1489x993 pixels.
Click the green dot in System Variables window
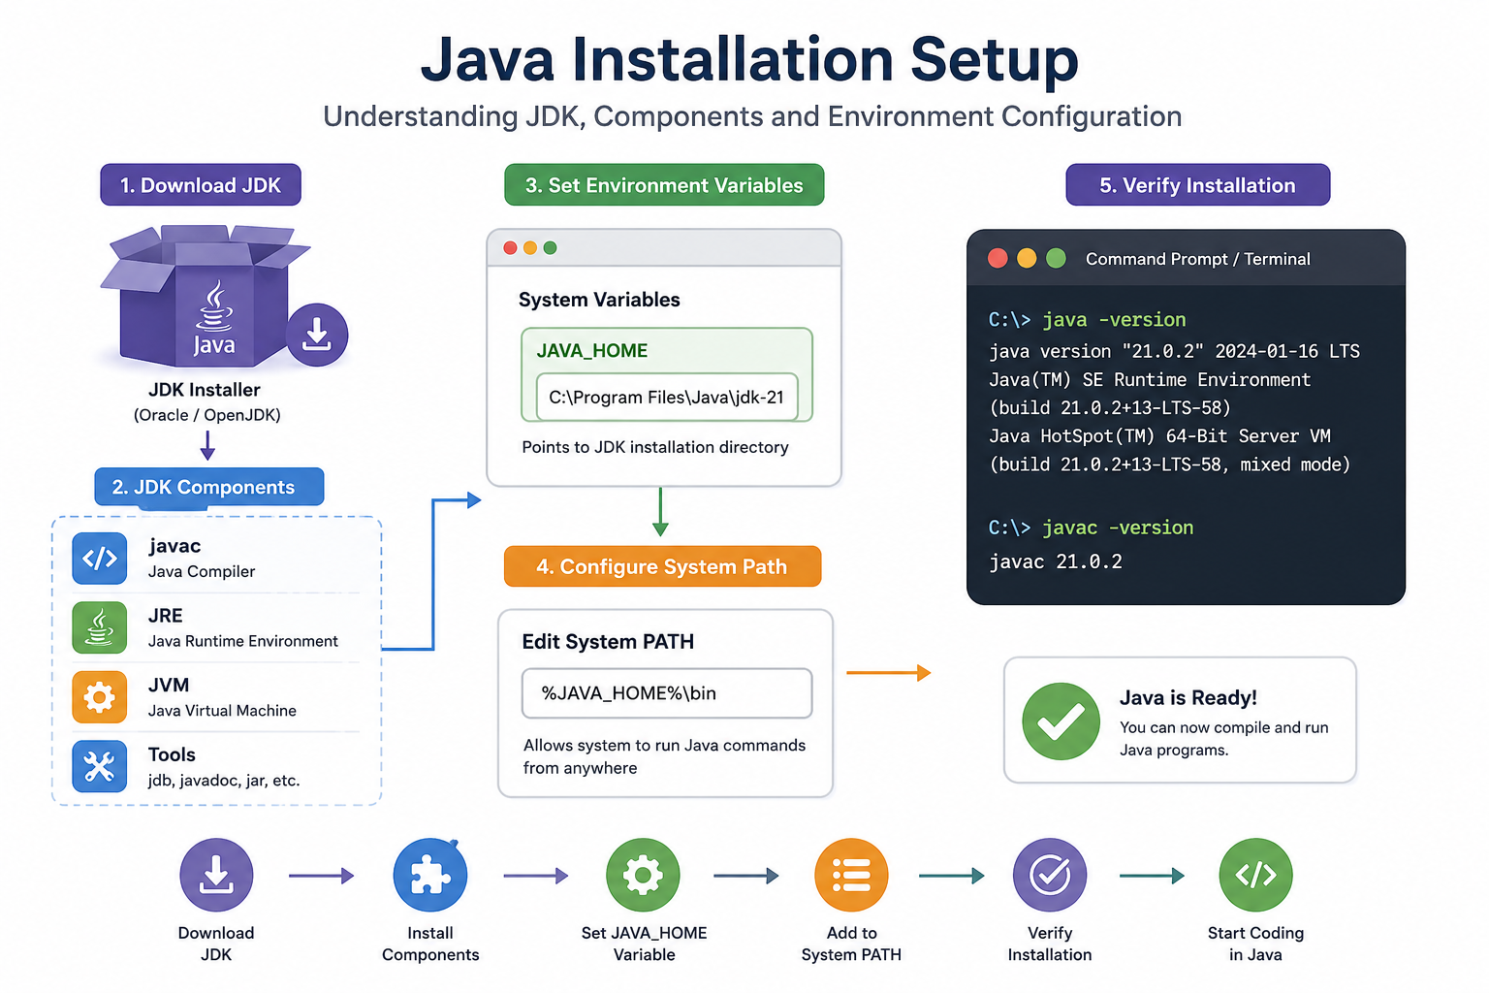(x=551, y=248)
